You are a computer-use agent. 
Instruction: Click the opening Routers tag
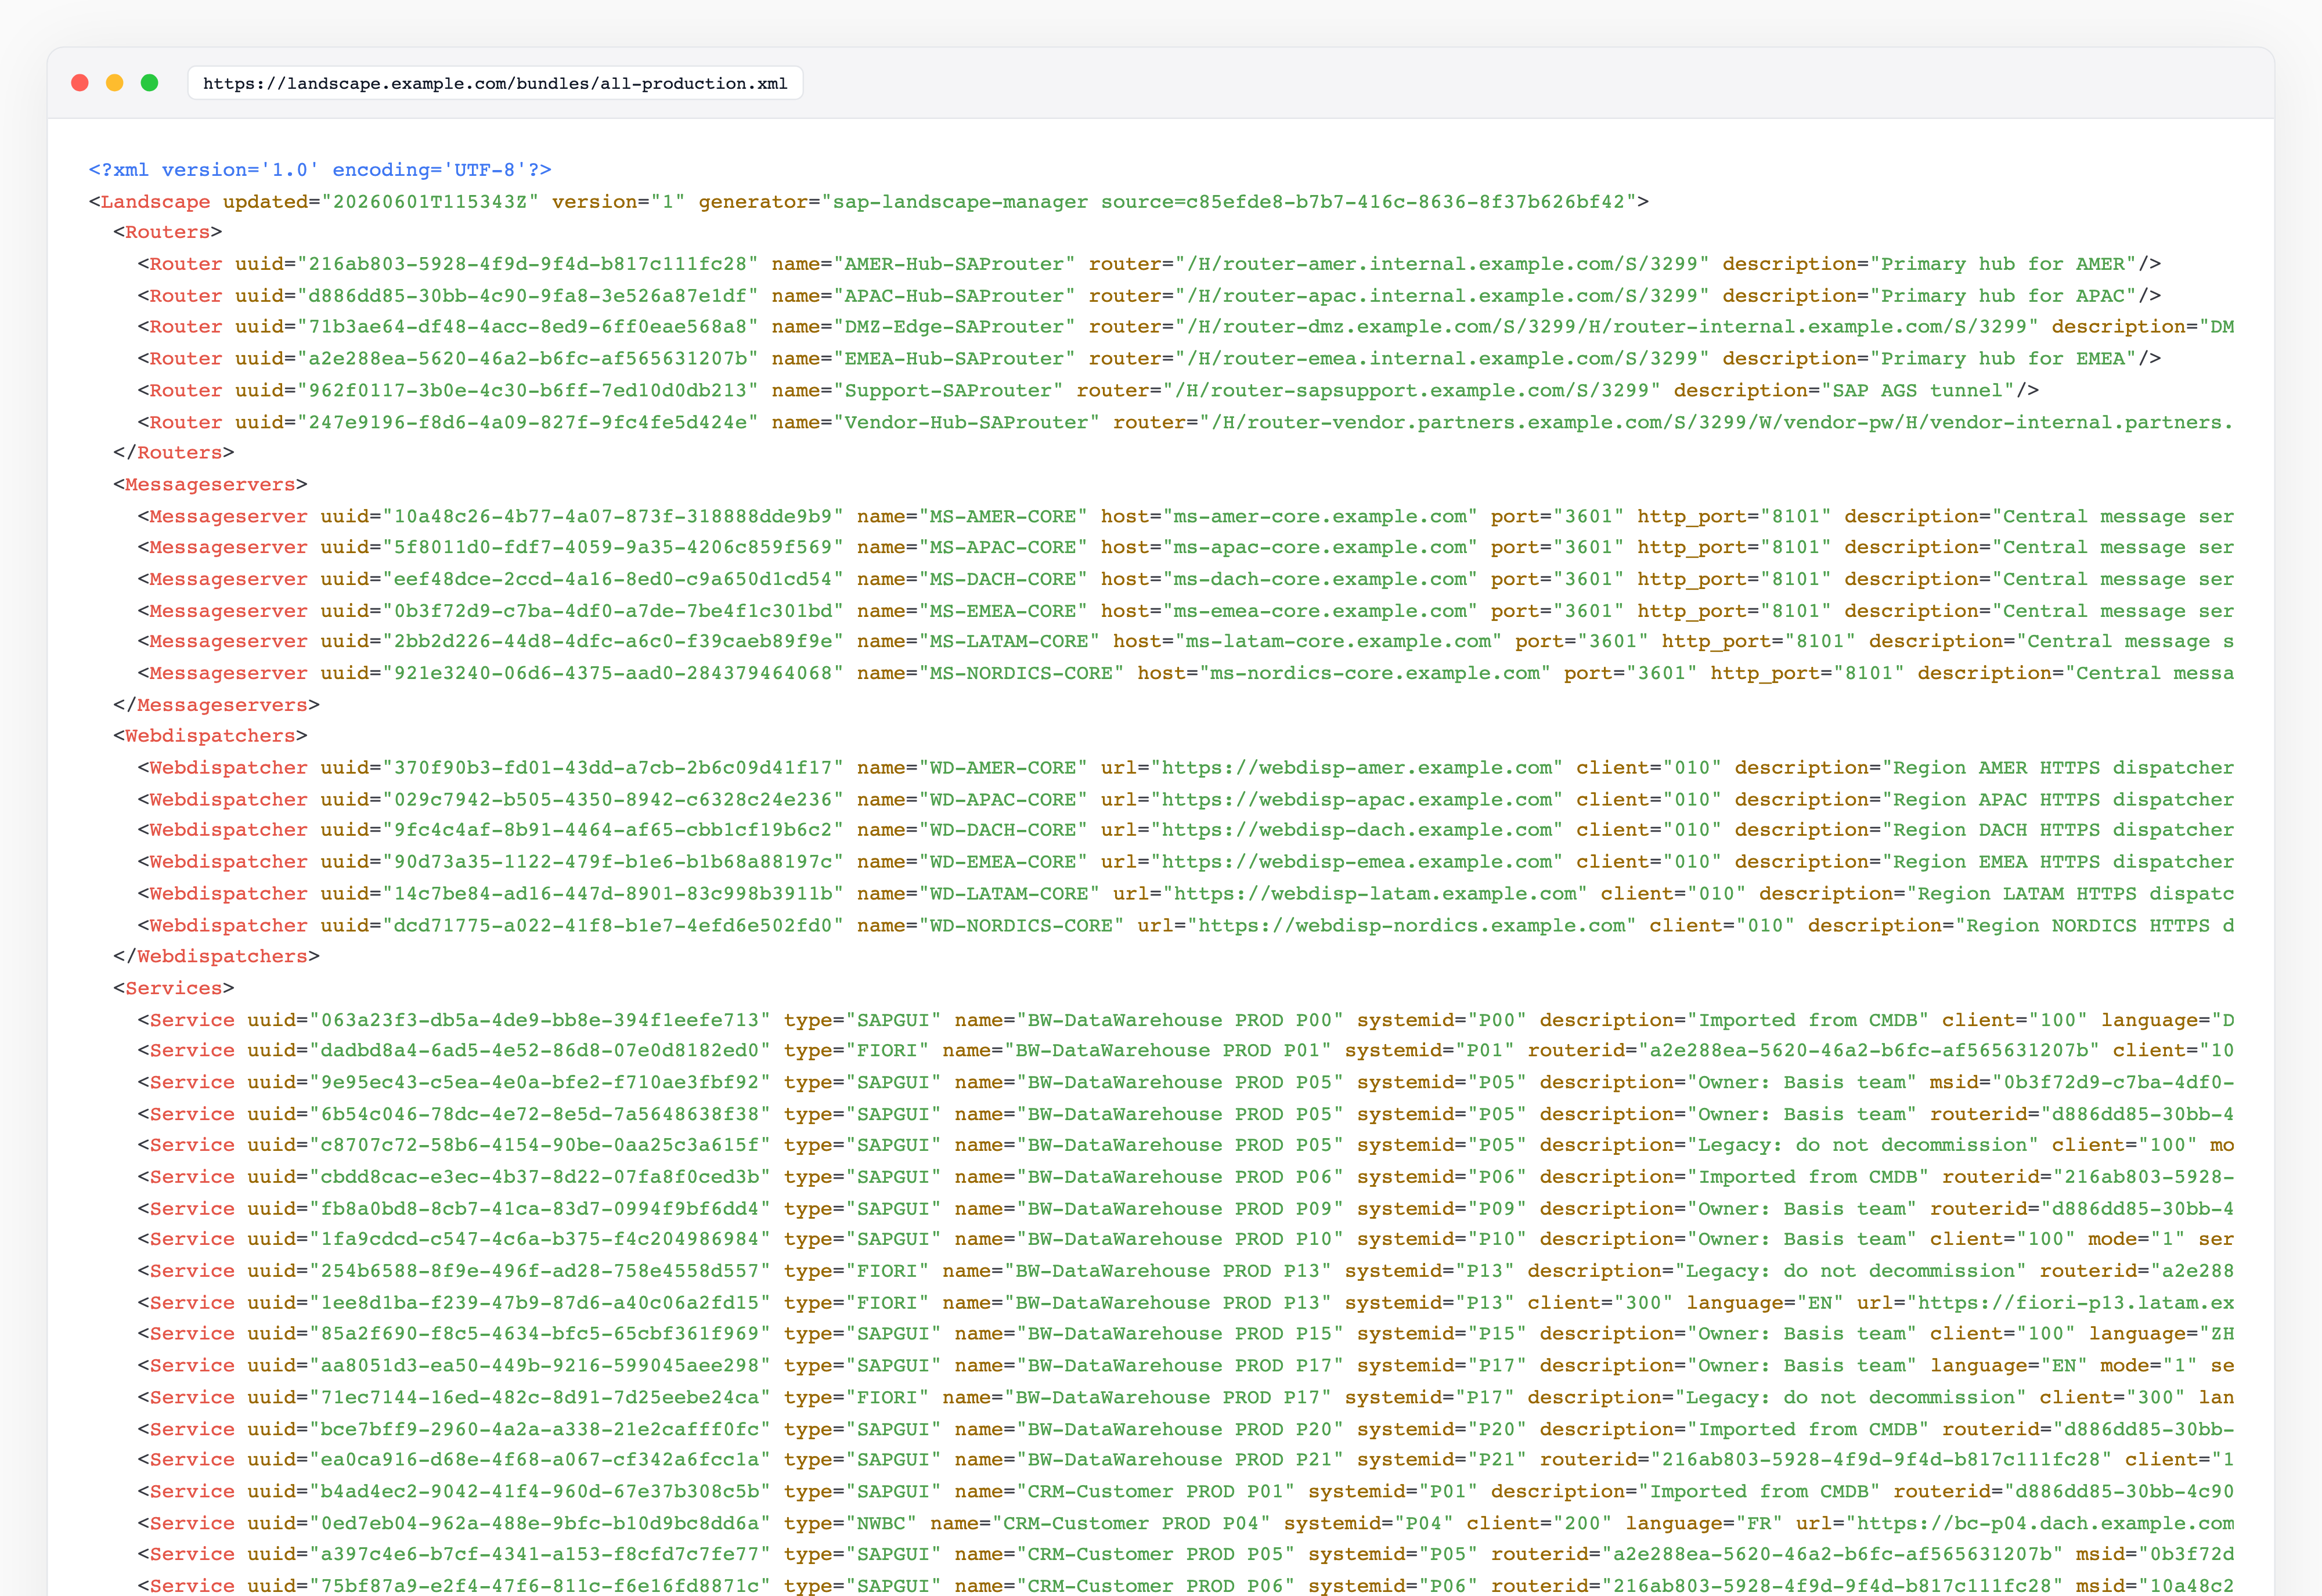pyautogui.click(x=168, y=232)
